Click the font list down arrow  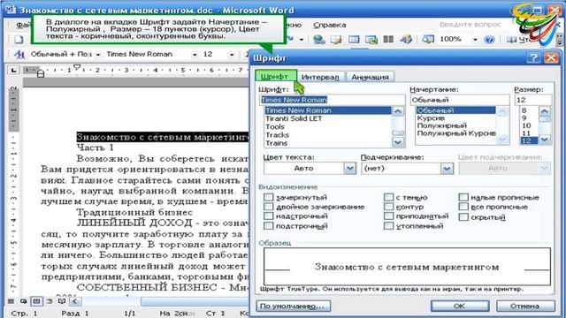coord(398,142)
